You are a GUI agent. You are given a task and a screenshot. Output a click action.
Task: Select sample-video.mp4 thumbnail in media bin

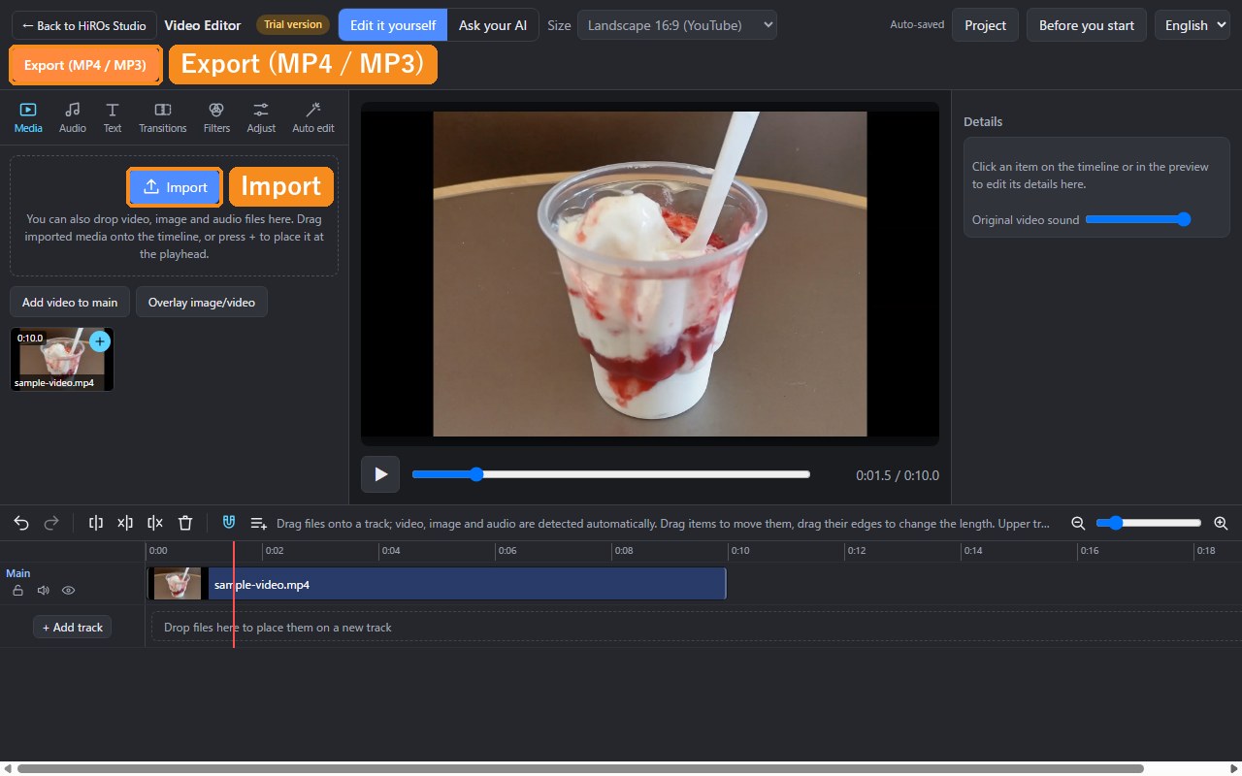[x=62, y=359]
